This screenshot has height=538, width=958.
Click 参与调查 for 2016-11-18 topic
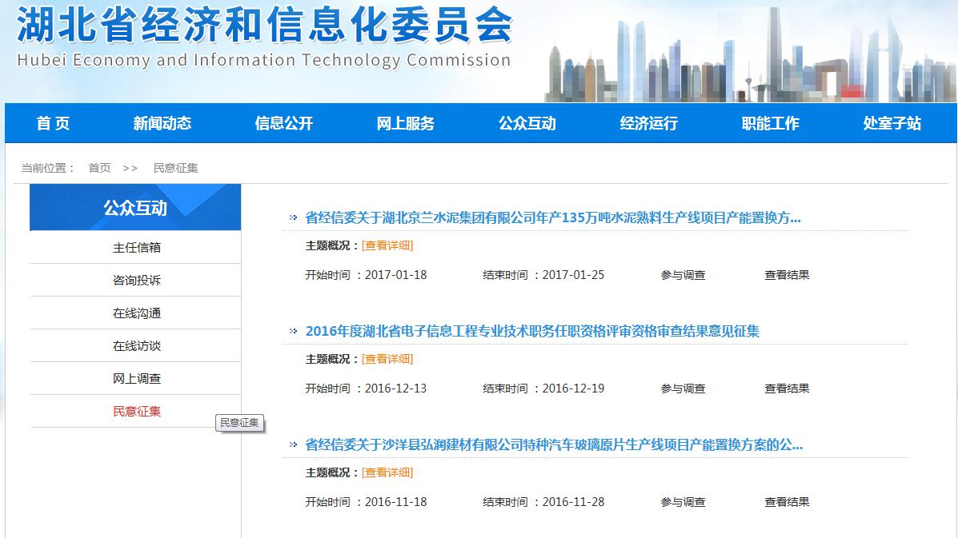click(x=683, y=502)
